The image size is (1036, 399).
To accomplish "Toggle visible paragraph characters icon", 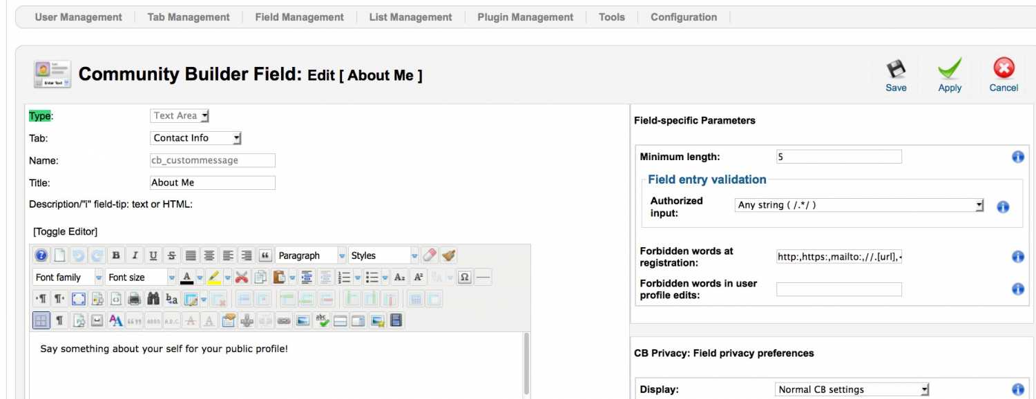I will point(60,320).
